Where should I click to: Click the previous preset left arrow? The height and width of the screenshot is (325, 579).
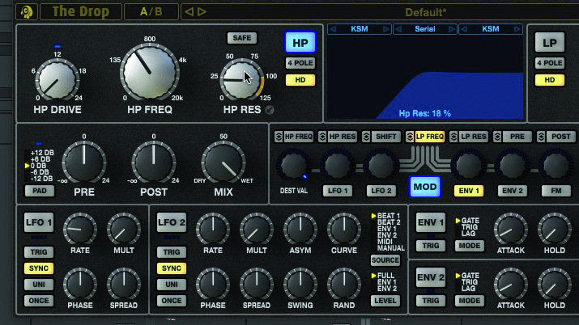189,12
